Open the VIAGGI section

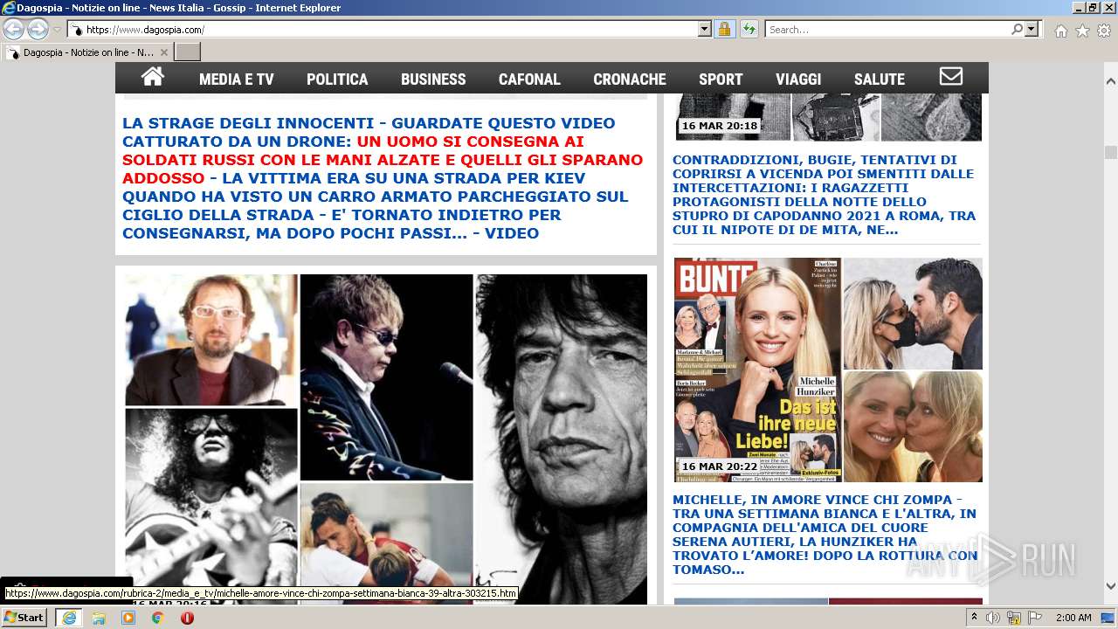[x=798, y=79]
